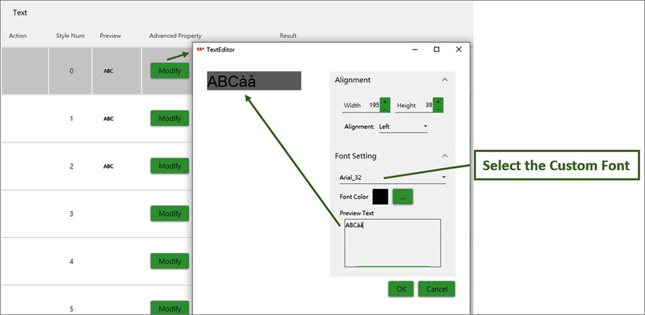This screenshot has width=645, height=315.
Task: Click the Preview Text label
Action: pos(356,213)
